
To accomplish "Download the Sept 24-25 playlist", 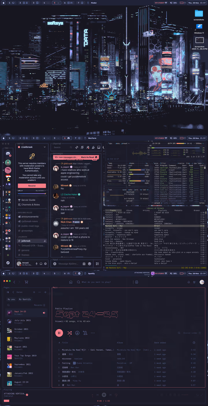I will coord(77,333).
